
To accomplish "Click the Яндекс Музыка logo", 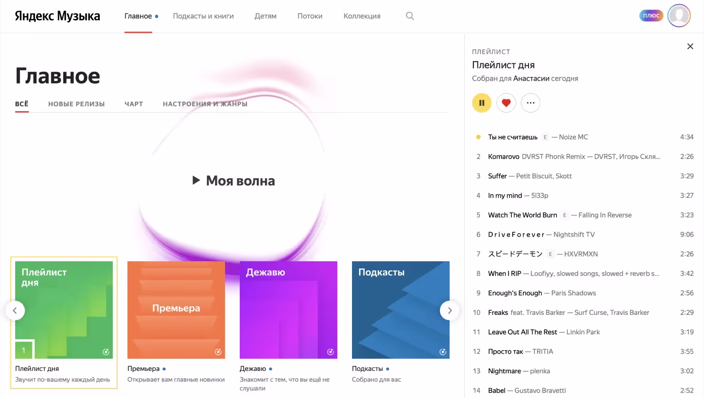I will 58,16.
